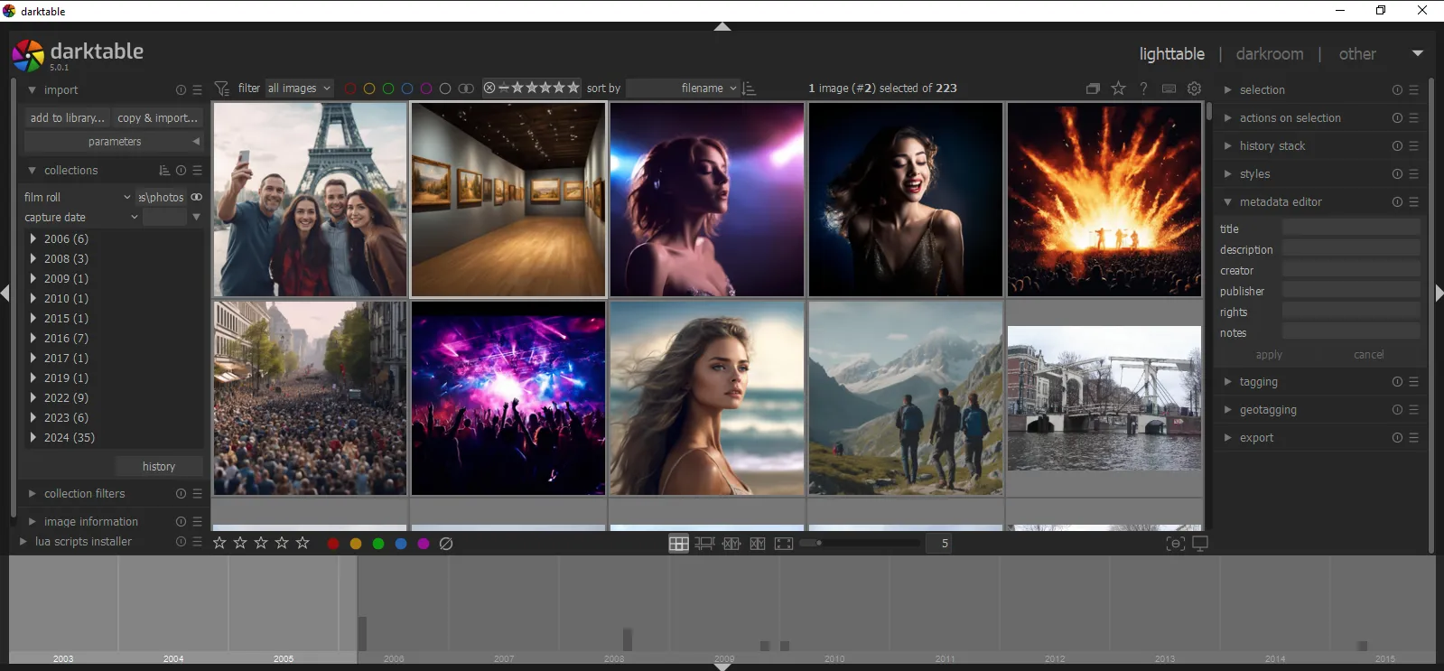Open views dropdown arrow next to other
The width and height of the screenshot is (1444, 671).
(x=1418, y=54)
